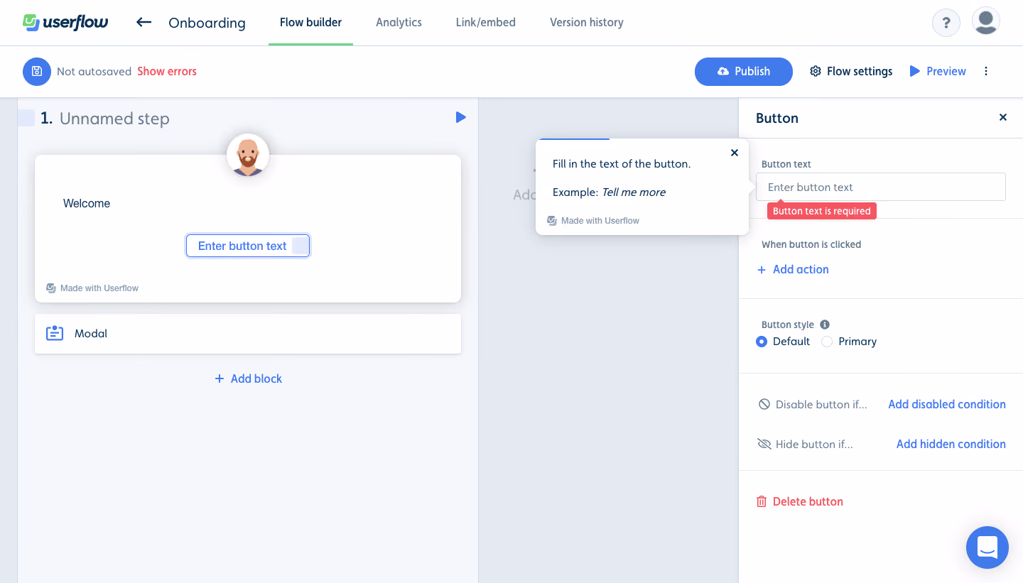Viewport: 1023px width, 583px height.
Task: Click Add disabled condition
Action: click(x=947, y=404)
